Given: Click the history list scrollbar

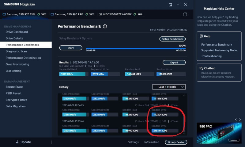Looking at the screenshot, I should click(x=184, y=123).
